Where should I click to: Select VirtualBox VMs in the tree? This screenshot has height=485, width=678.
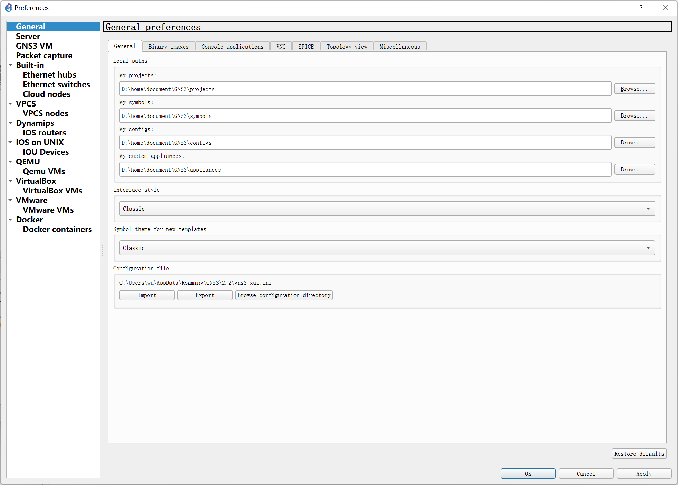52,191
